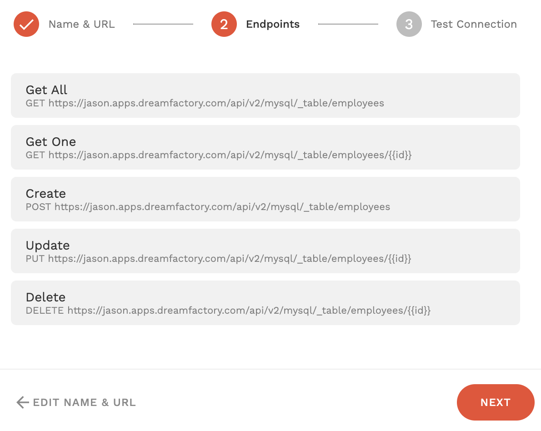Click the Get One GET URL text
This screenshot has width=541, height=431.
pyautogui.click(x=218, y=155)
